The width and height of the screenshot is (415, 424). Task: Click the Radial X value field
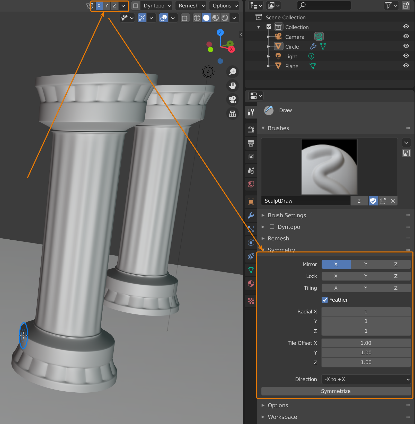tap(366, 312)
